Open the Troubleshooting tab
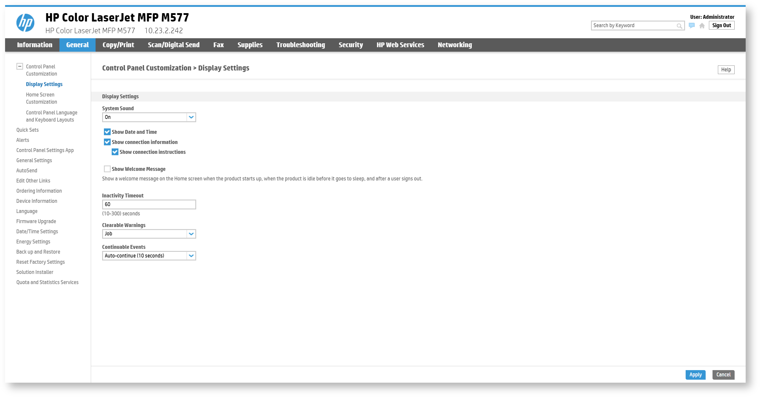 (x=301, y=45)
